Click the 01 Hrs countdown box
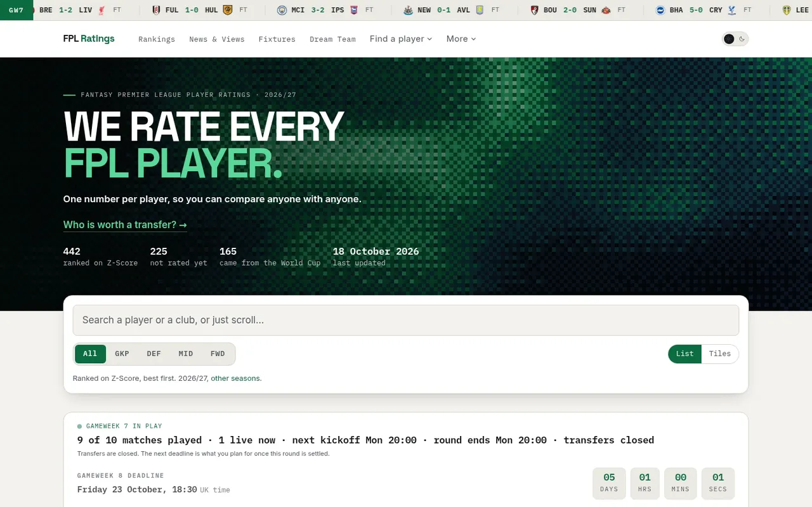The image size is (812, 507). (x=645, y=484)
